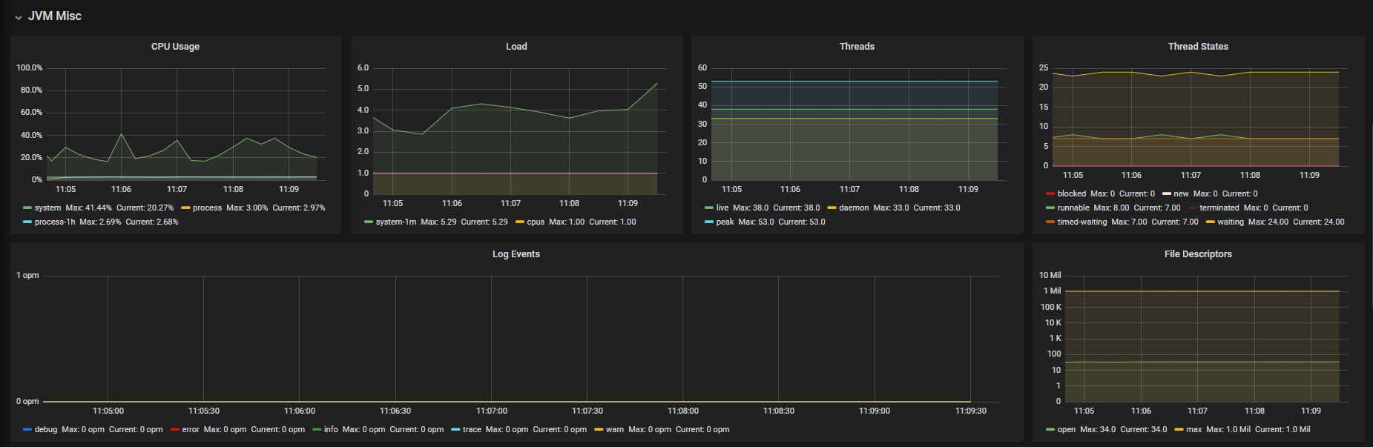
Task: Toggle the runnable series in Thread States
Action: [1073, 208]
